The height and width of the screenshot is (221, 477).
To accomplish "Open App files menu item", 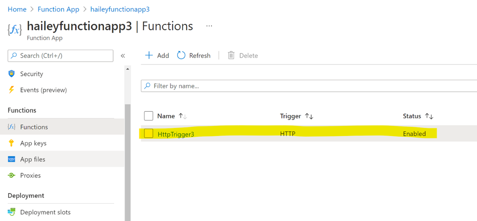I will pyautogui.click(x=62, y=159).
